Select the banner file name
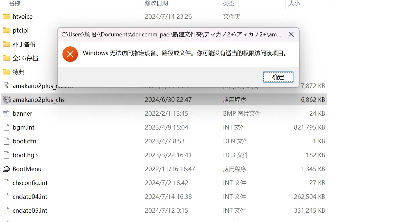 pyautogui.click(x=23, y=113)
